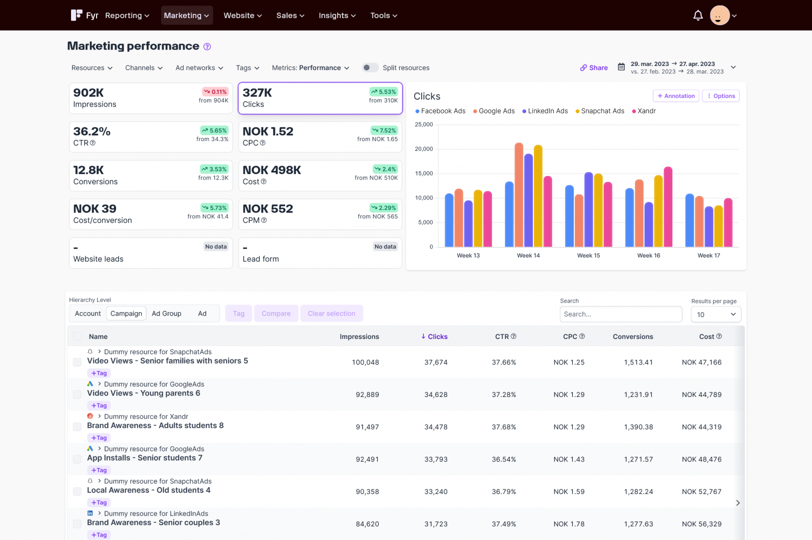The height and width of the screenshot is (540, 812).
Task: Click the calendar icon near the date range
Action: (621, 66)
